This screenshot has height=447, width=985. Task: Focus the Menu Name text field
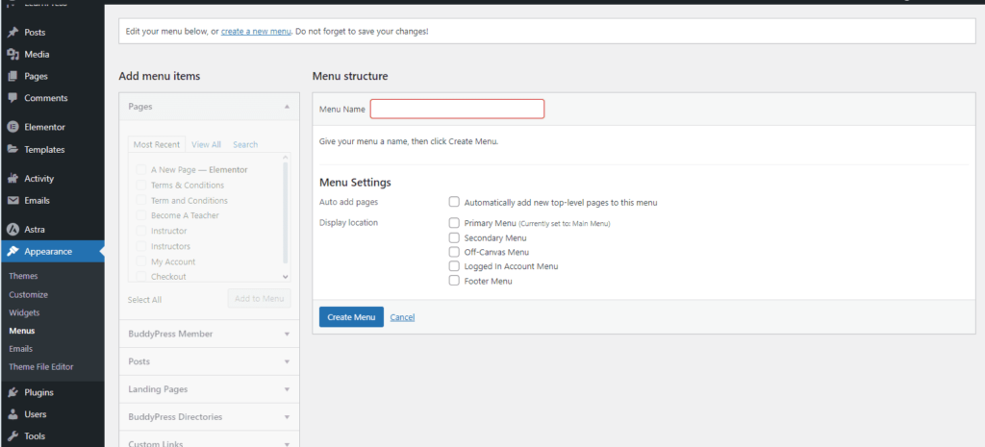point(457,110)
